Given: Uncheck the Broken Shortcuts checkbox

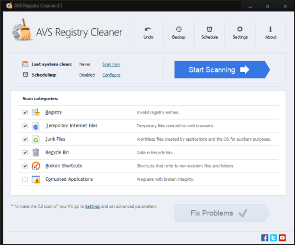Looking at the screenshot, I should coord(25,166).
